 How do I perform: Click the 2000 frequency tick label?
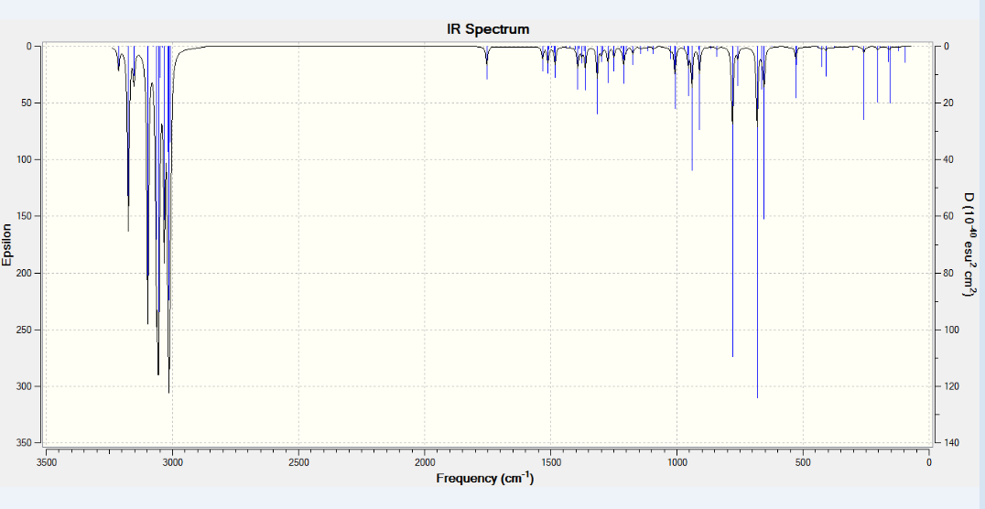[425, 462]
